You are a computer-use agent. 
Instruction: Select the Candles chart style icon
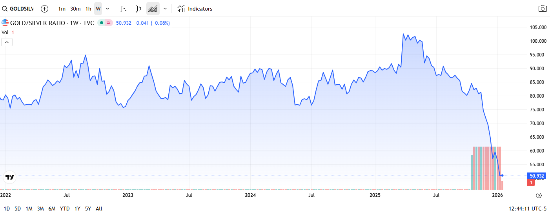pos(138,9)
